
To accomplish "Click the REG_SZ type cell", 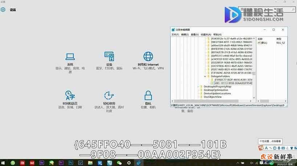I will point(281,43).
